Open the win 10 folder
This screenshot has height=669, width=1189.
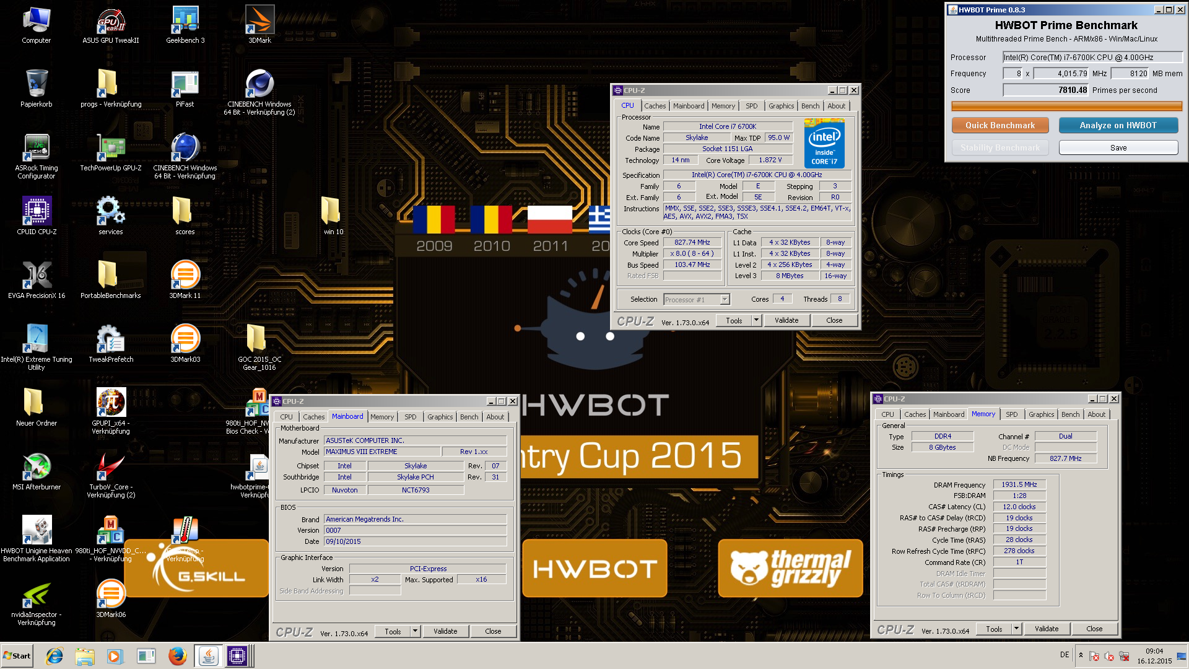click(333, 216)
